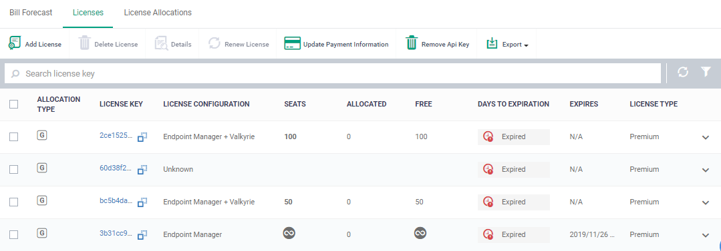721x251 pixels.
Task: Click the G allocation type icon for bc5b4da
Action: [x=42, y=200]
